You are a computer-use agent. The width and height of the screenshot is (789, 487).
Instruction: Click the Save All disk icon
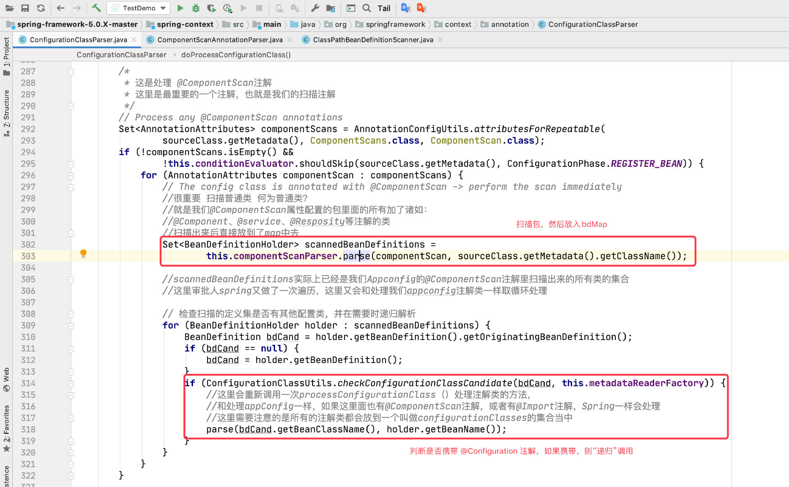coord(25,8)
